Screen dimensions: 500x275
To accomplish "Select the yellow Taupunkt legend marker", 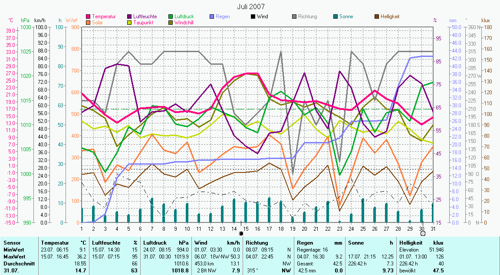I will point(130,23).
